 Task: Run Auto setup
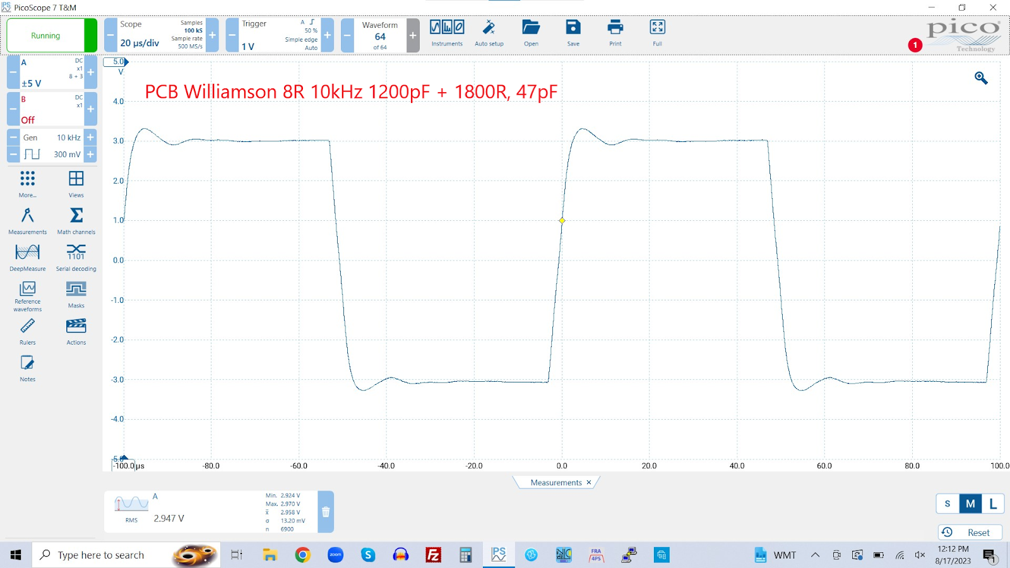tap(489, 33)
